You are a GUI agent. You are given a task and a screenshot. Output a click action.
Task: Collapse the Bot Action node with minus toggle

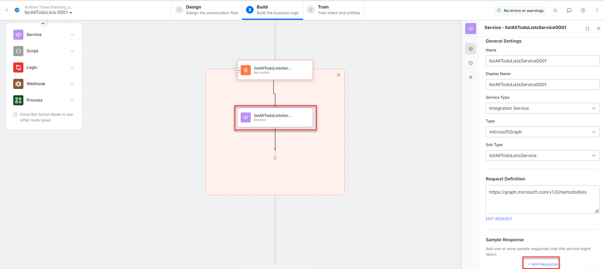click(x=237, y=71)
